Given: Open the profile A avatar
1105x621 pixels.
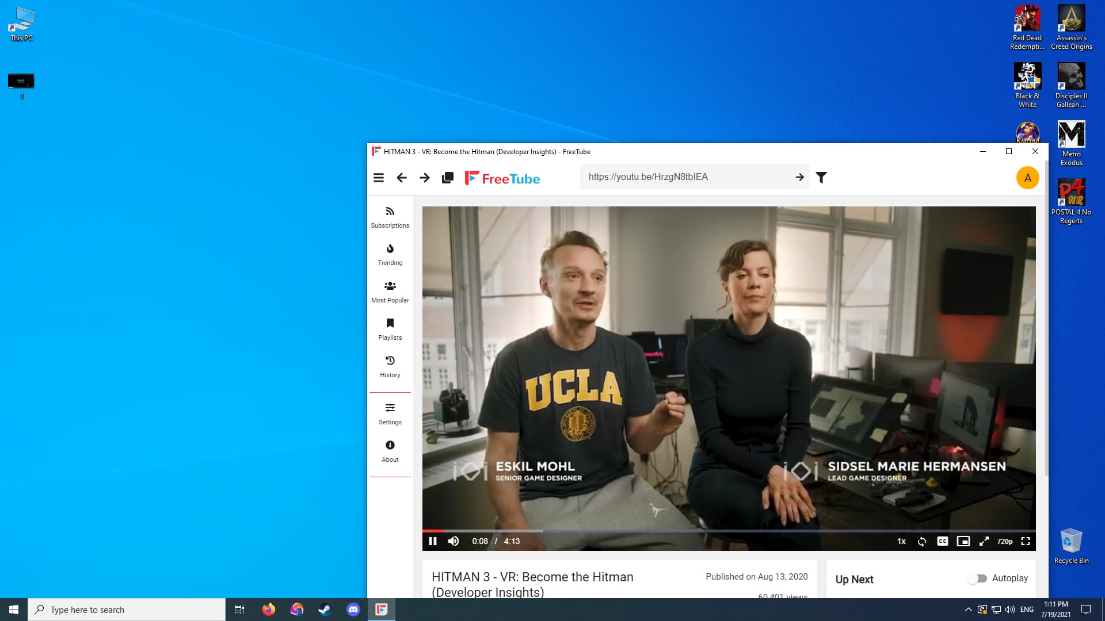Looking at the screenshot, I should (1027, 178).
